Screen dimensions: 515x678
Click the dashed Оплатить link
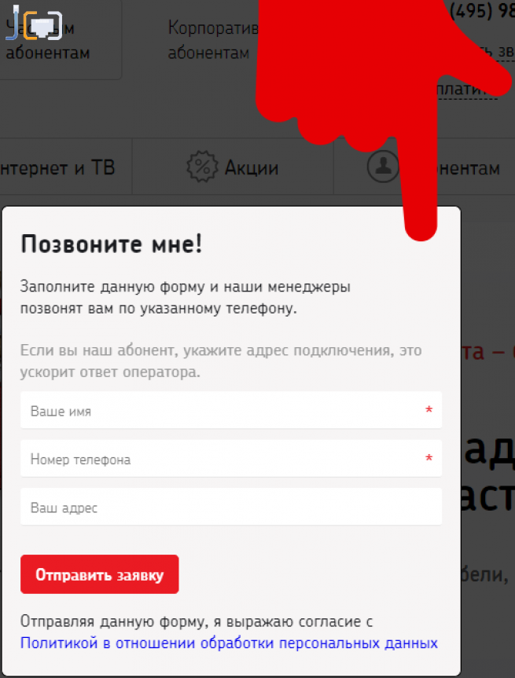click(466, 90)
